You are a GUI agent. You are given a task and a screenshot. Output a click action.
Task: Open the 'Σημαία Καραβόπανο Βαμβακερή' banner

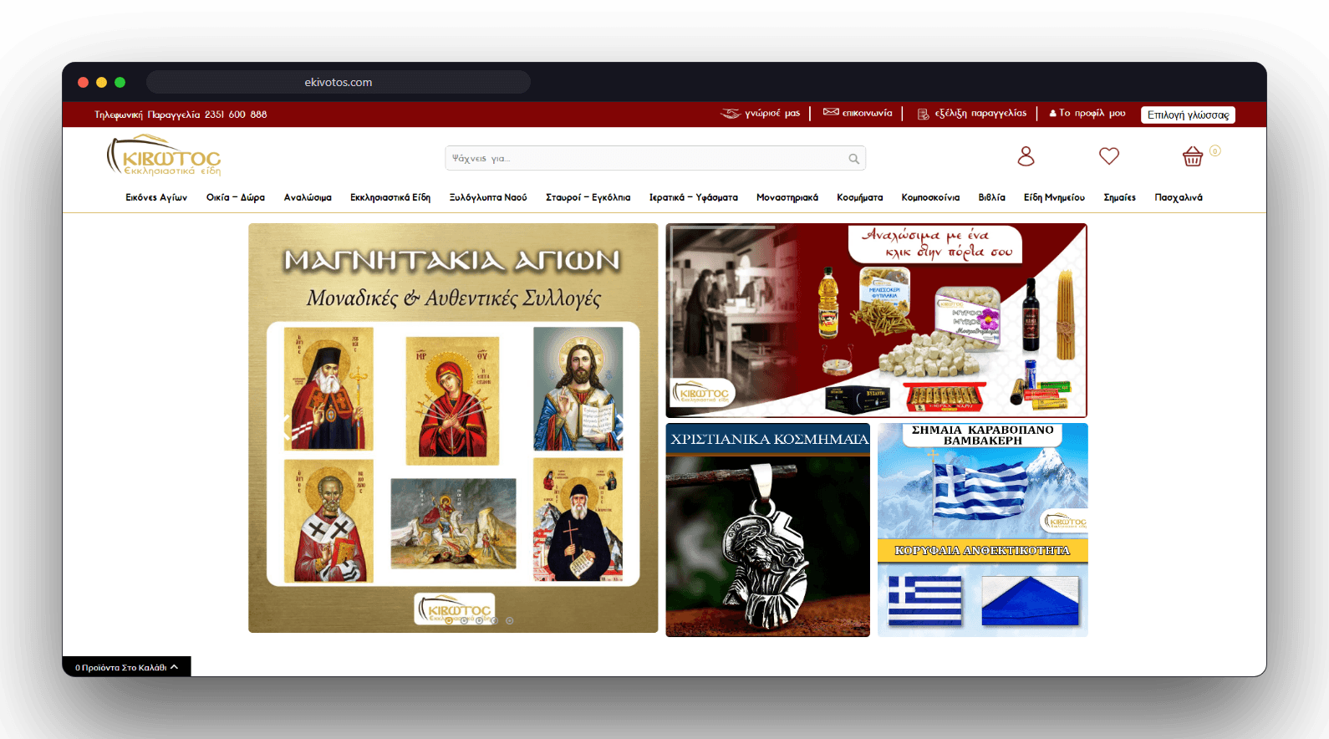click(983, 530)
